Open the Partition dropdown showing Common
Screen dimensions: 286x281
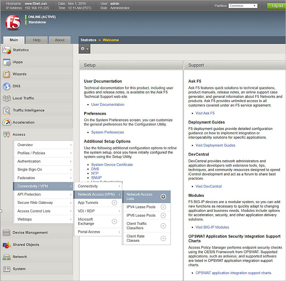pos(243,5)
